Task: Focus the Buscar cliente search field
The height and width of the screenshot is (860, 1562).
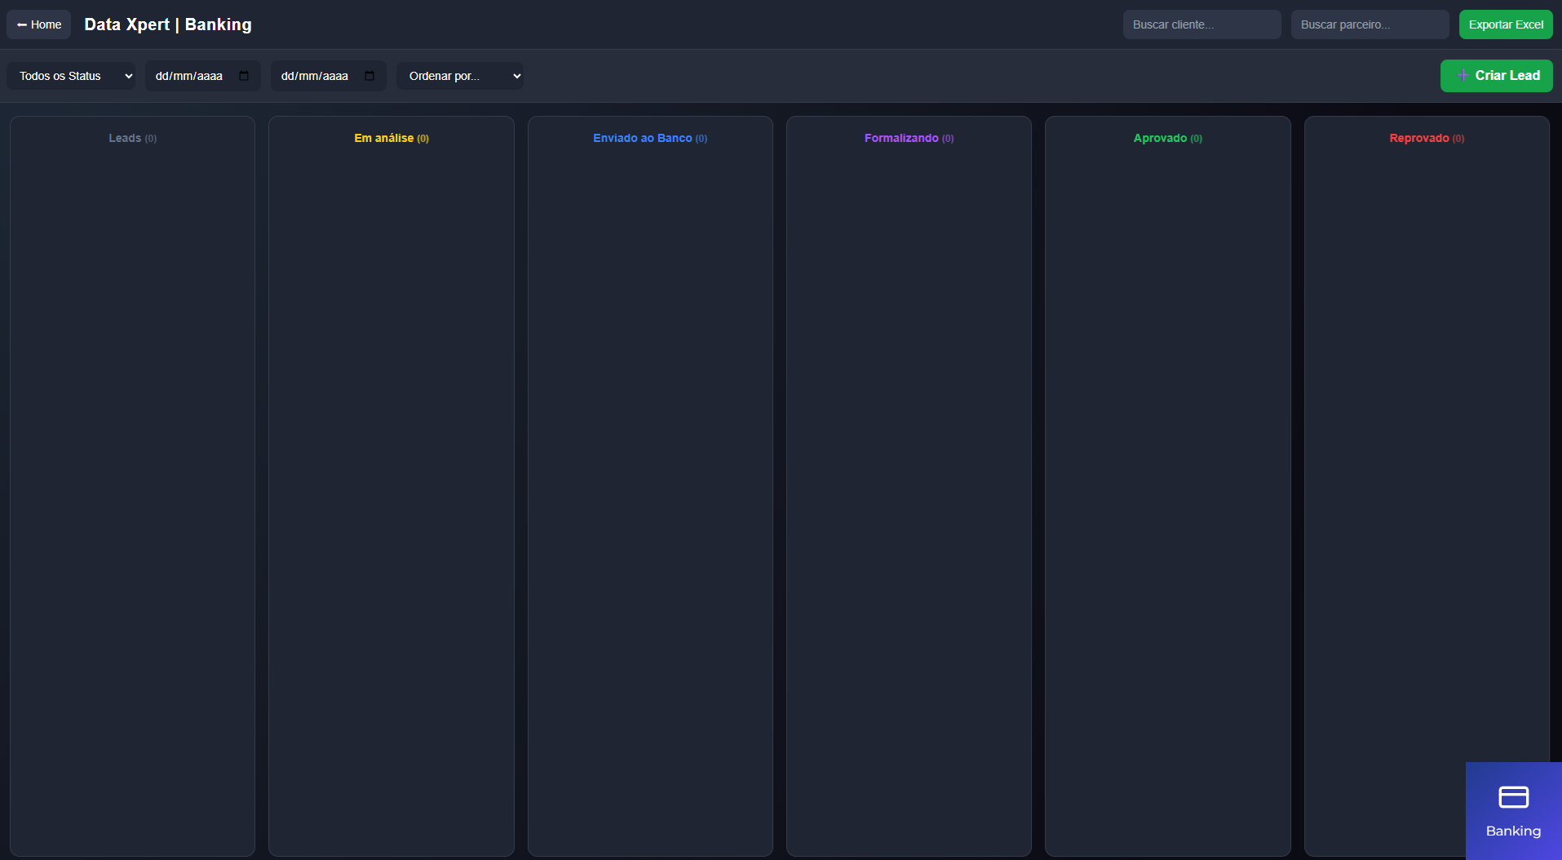Action: point(1201,24)
